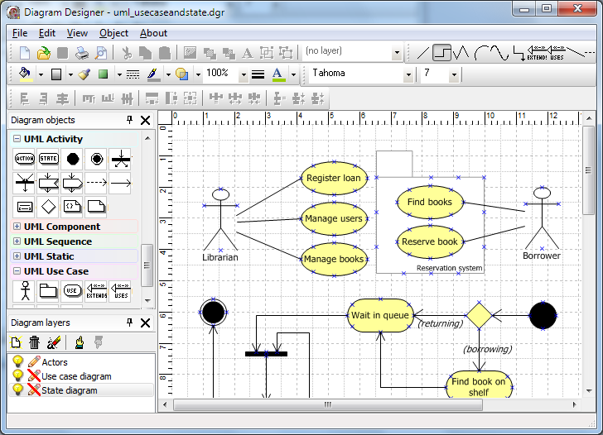The image size is (603, 435).
Task: Open the Tahoma font dropdown
Action: tap(408, 74)
